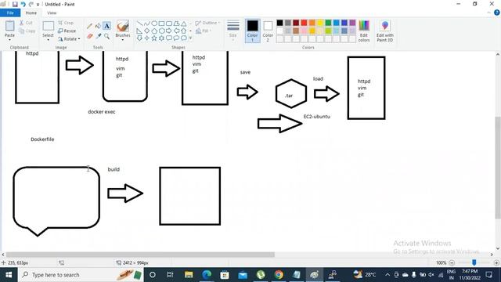This screenshot has width=501, height=282.
Task: Pick the yellow color swatch
Action: point(320,23)
